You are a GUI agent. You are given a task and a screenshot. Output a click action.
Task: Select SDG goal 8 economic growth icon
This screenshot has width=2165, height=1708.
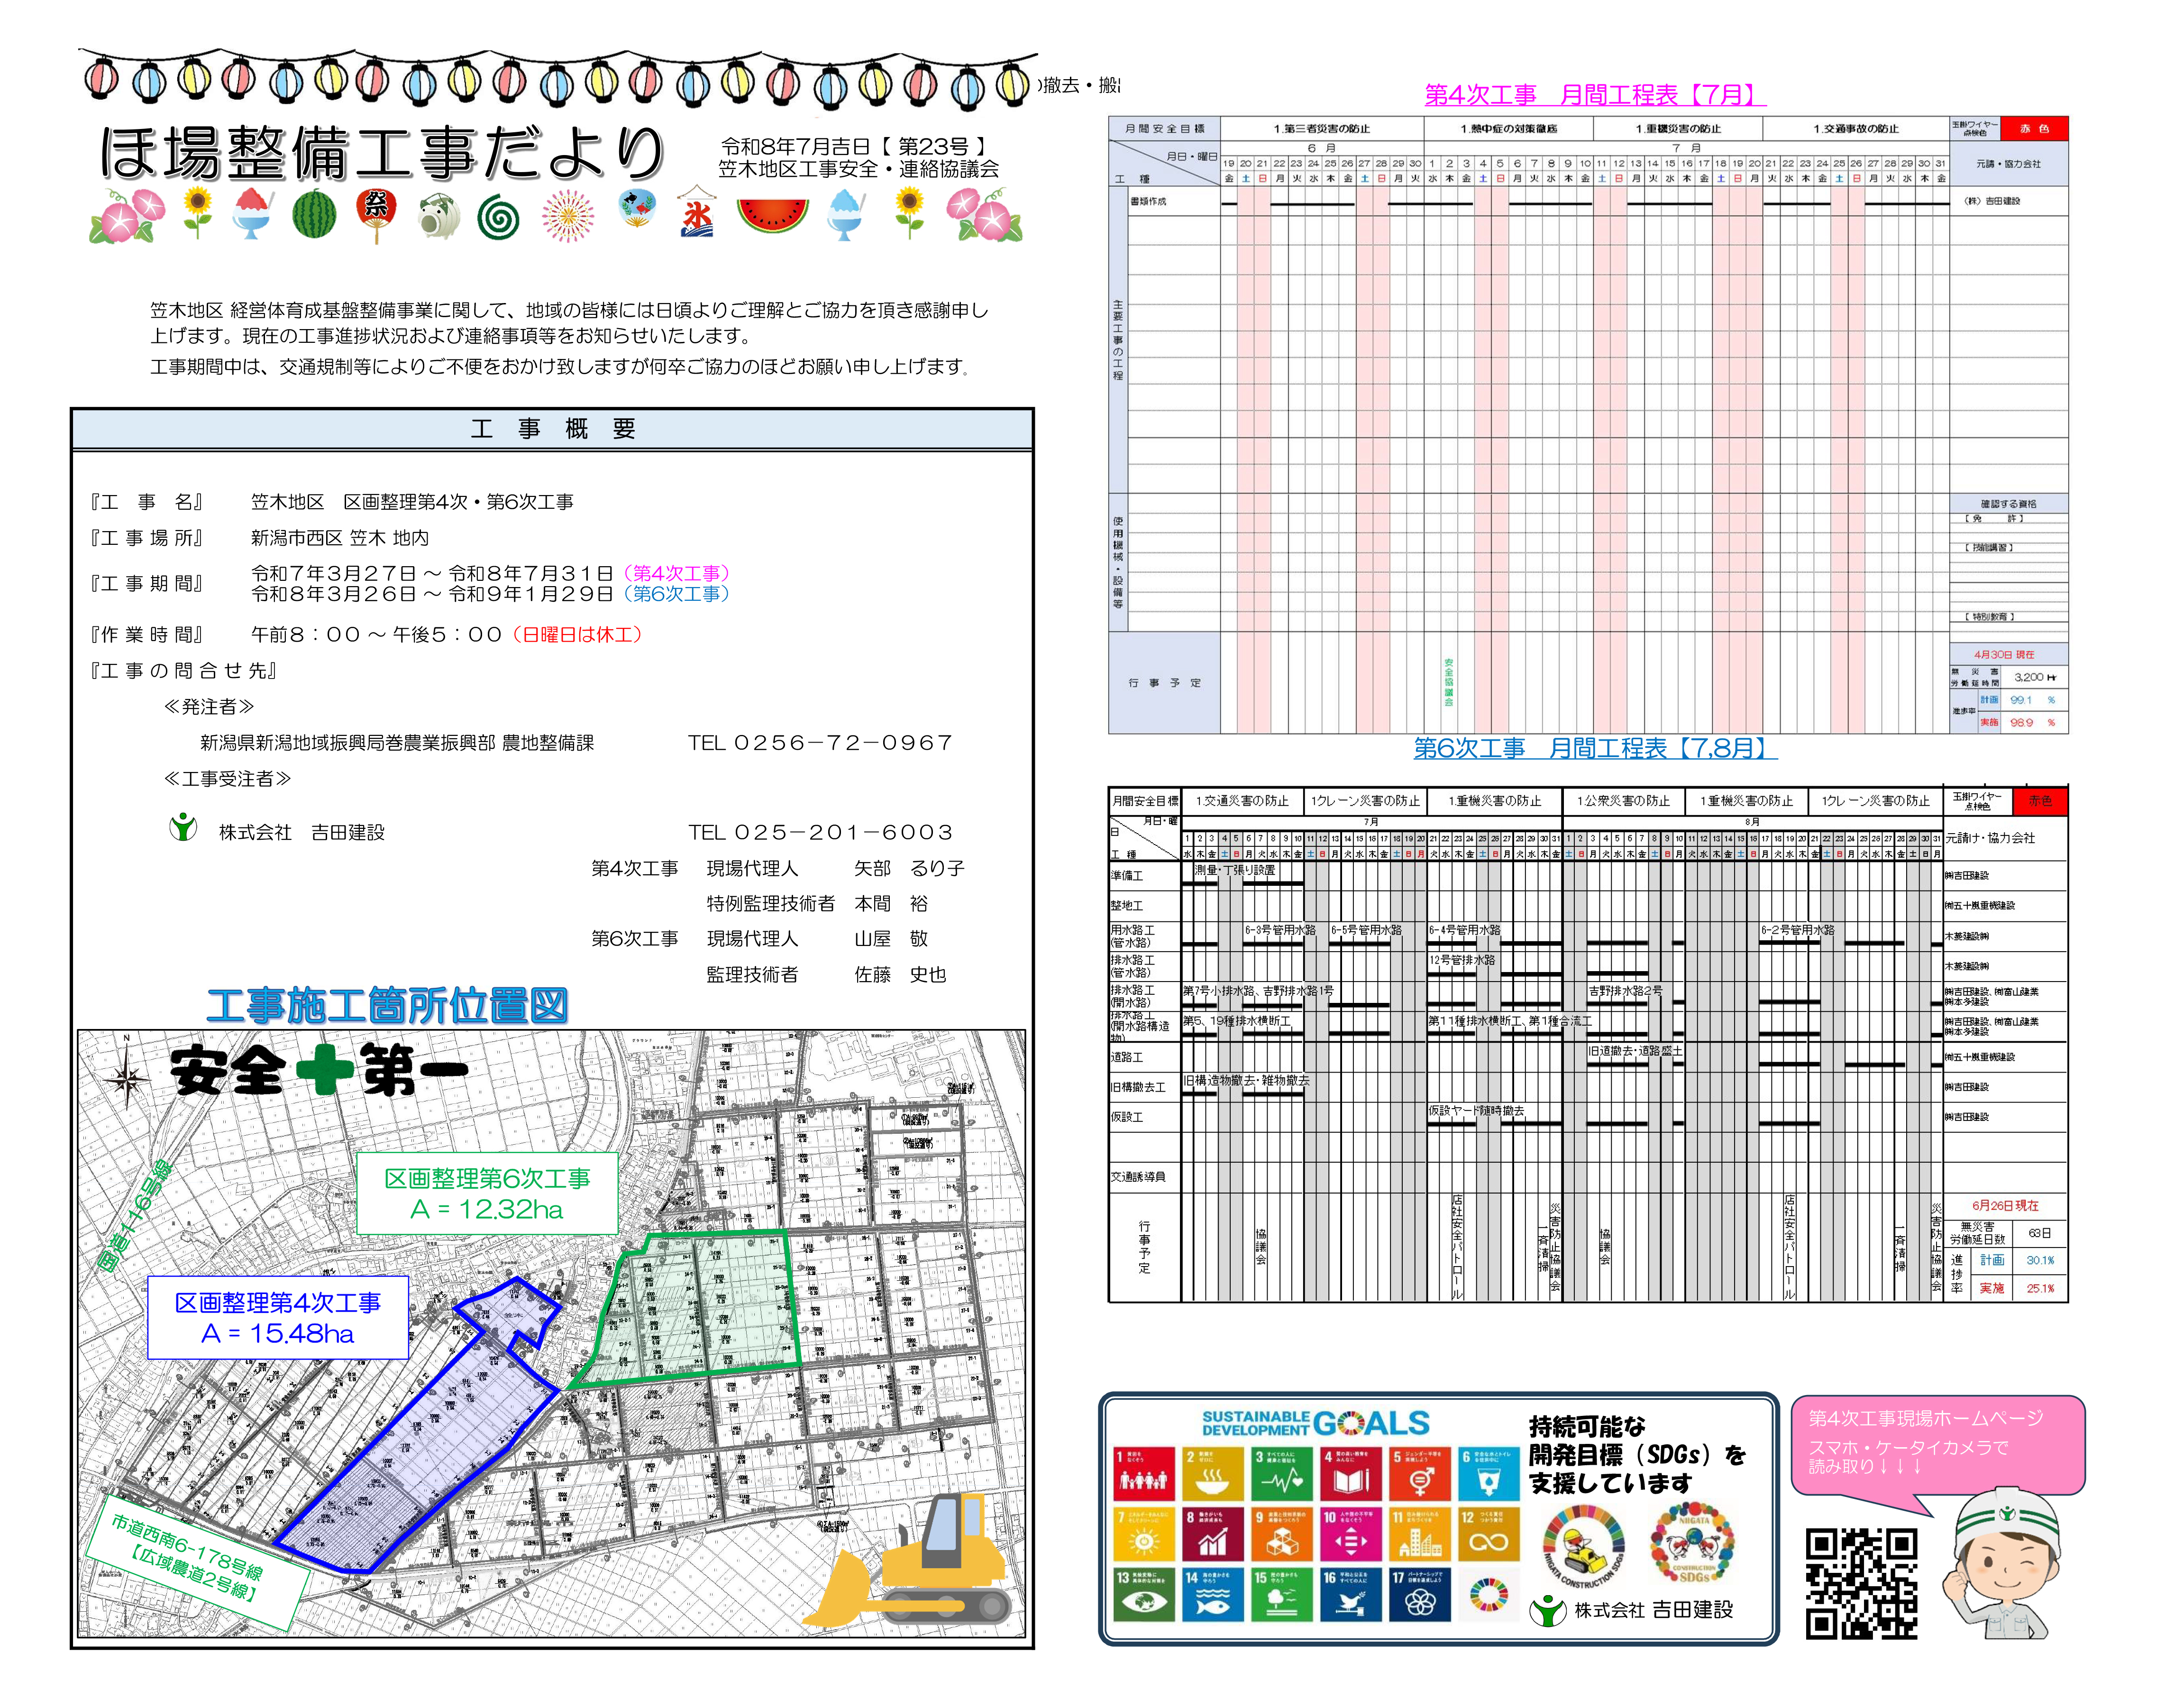tap(1213, 1534)
